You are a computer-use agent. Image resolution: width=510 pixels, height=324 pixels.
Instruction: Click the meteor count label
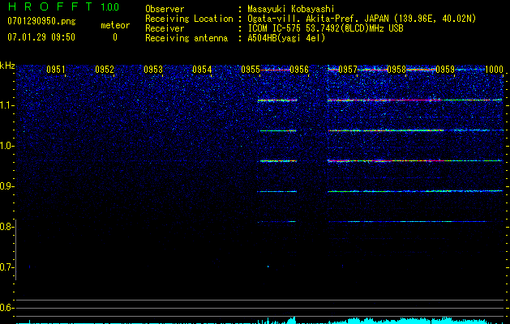click(115, 25)
